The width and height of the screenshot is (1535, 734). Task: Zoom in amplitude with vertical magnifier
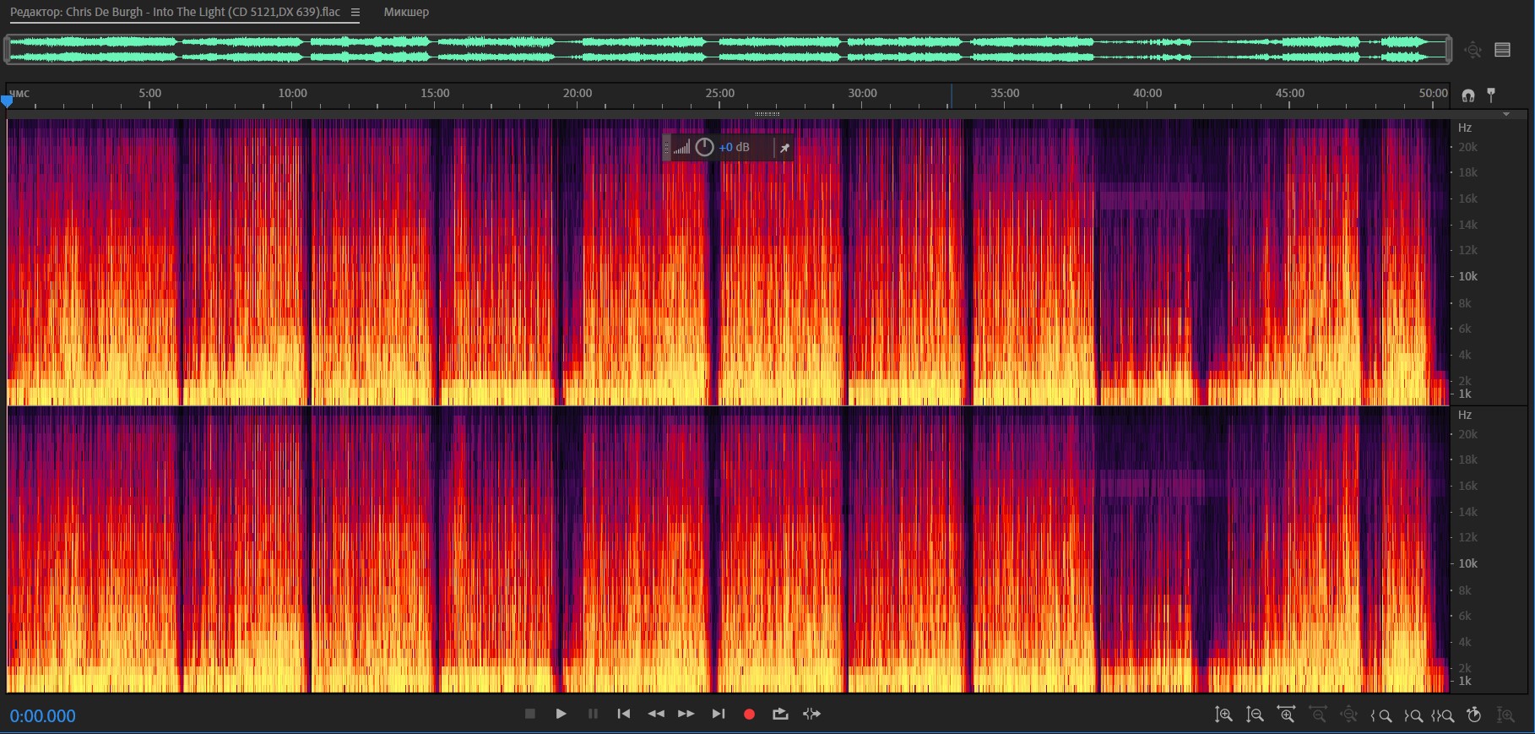click(1223, 715)
